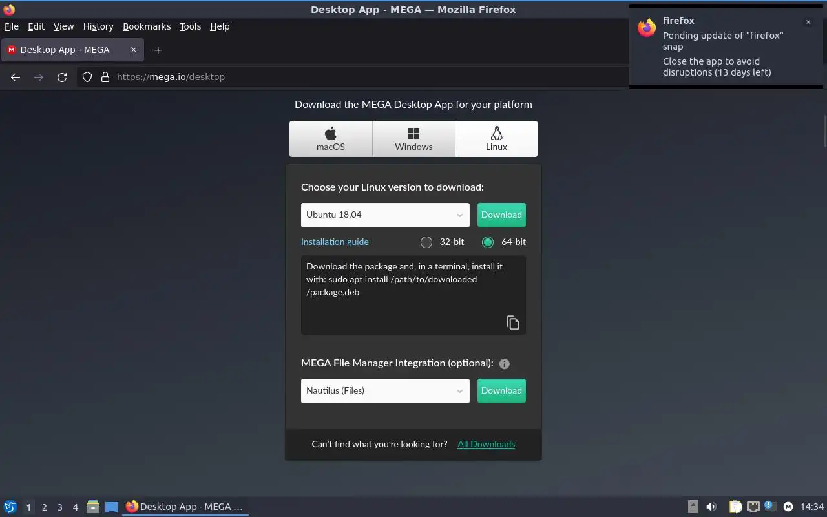Open the volume control in system tray
Viewport: 827px width, 517px height.
[x=711, y=507]
